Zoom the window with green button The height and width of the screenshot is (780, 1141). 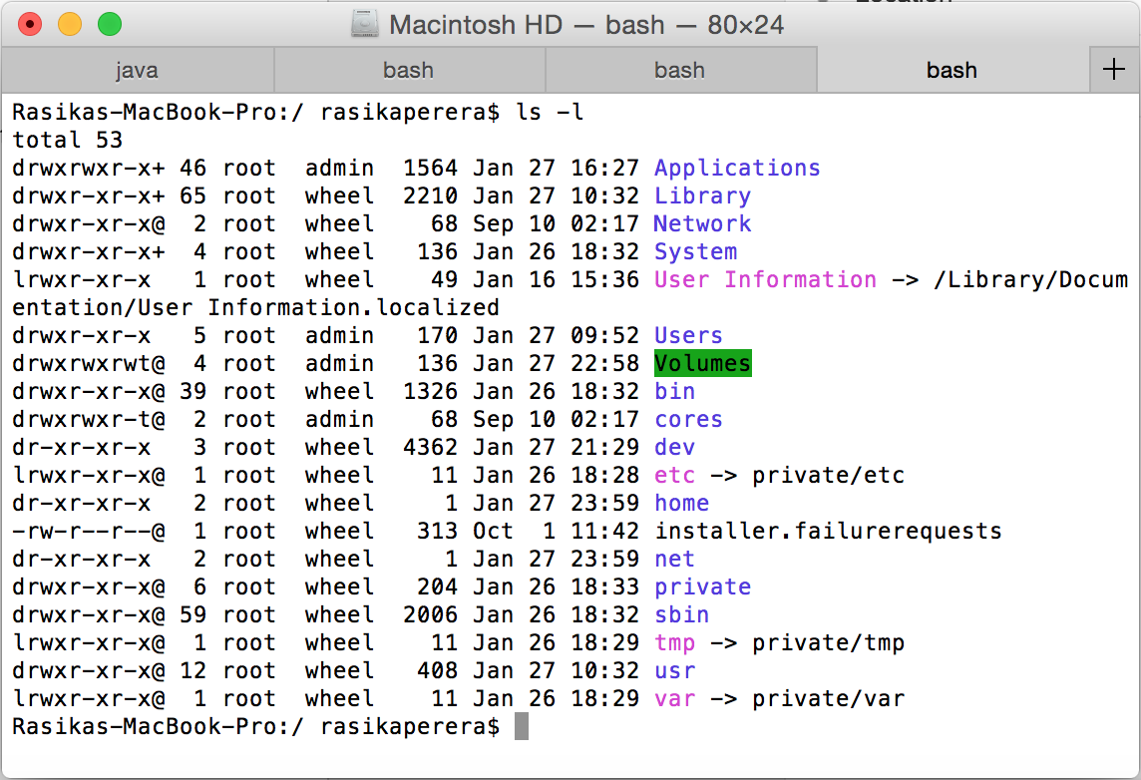click(110, 24)
